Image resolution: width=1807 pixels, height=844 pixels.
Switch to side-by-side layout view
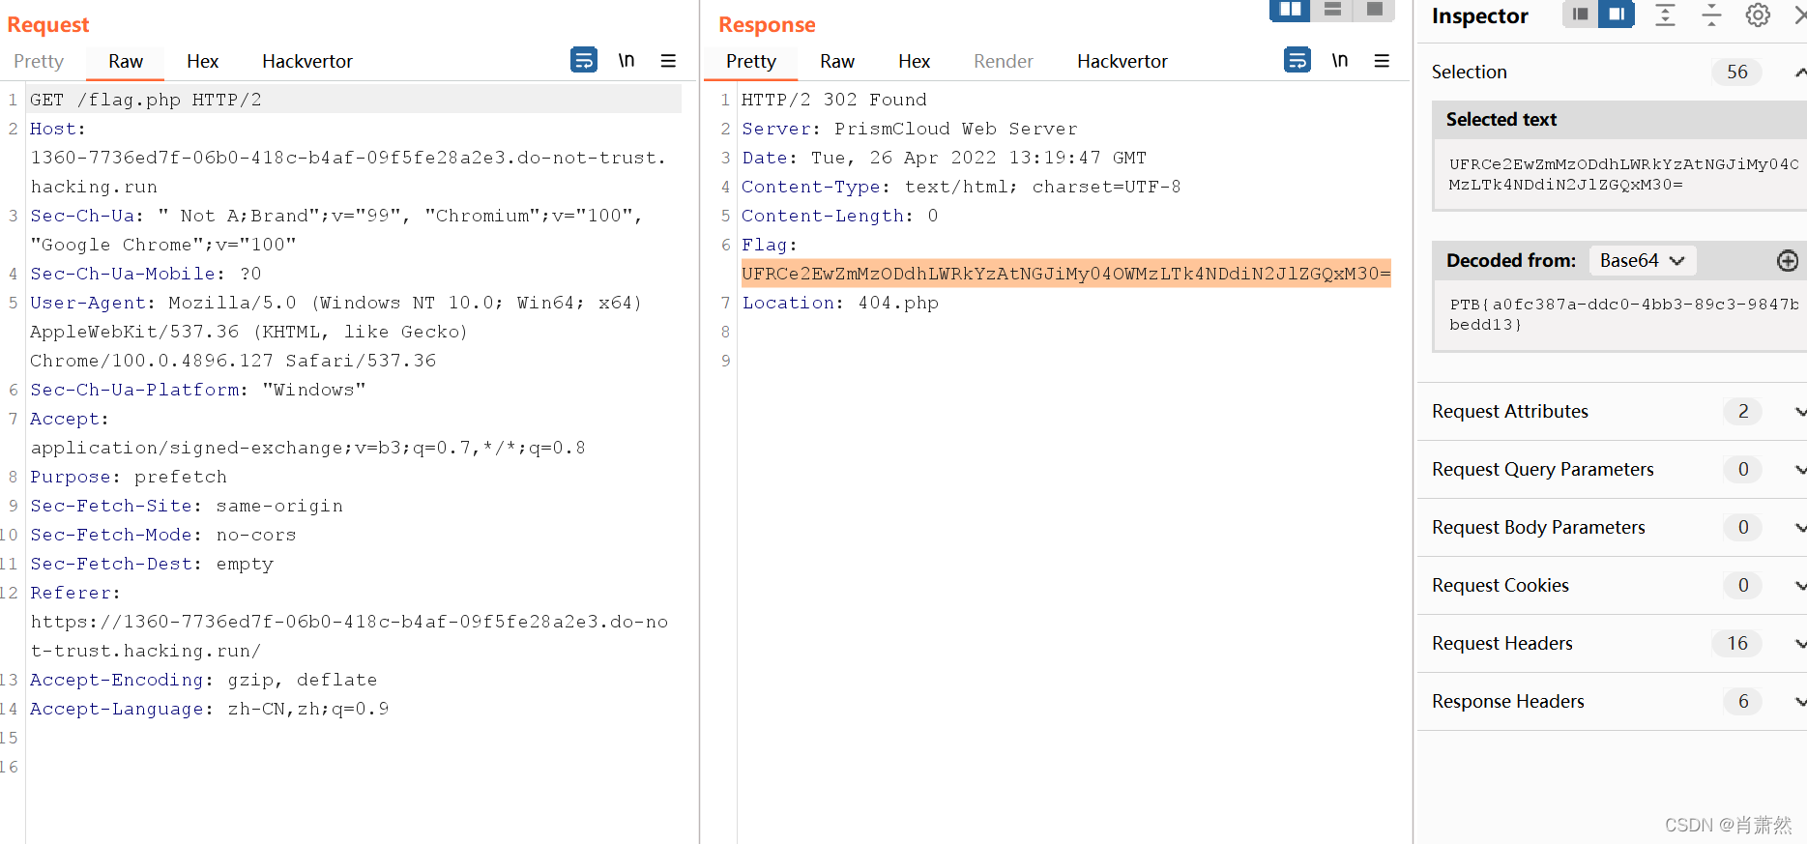click(x=1290, y=10)
